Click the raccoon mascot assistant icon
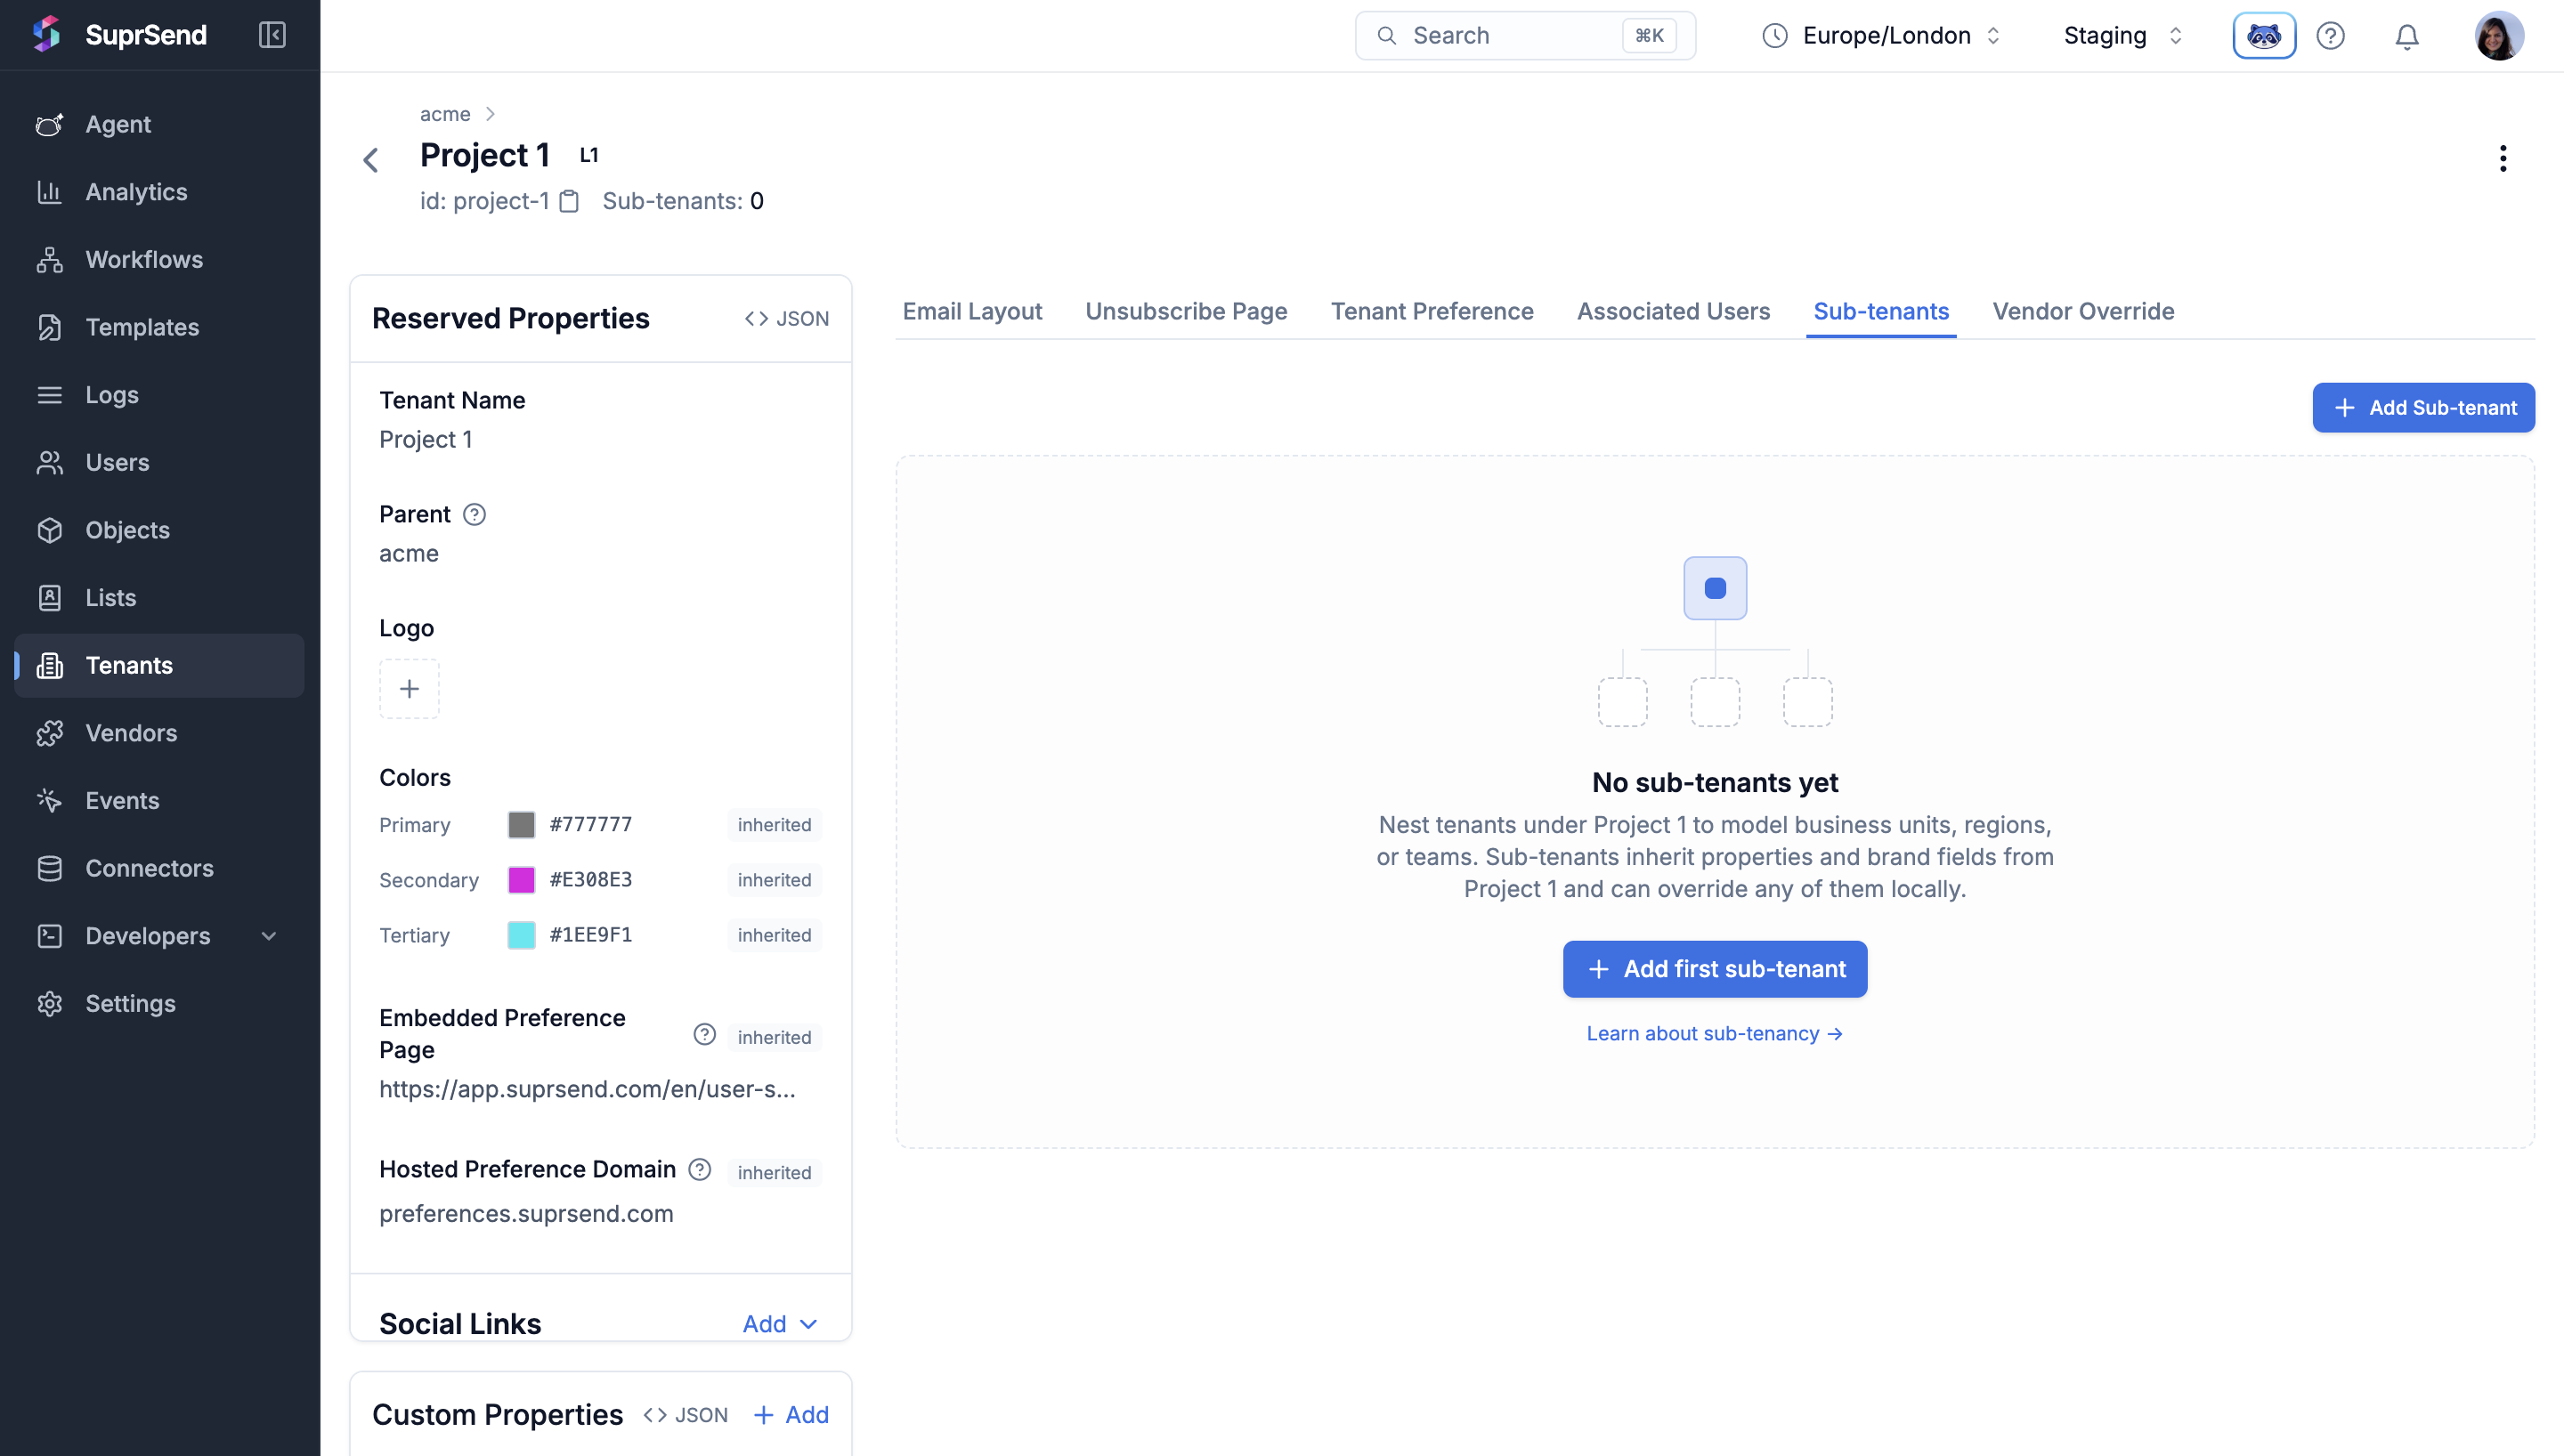The width and height of the screenshot is (2564, 1456). tap(2263, 36)
